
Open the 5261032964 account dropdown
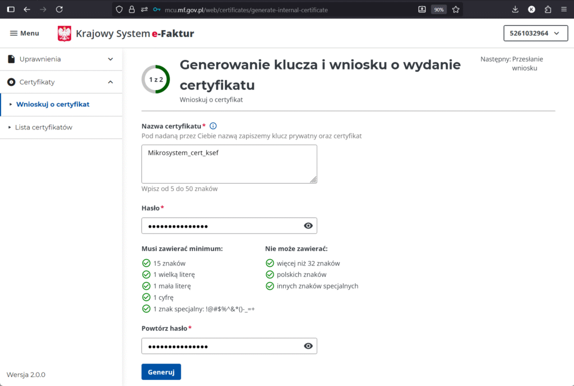(534, 34)
